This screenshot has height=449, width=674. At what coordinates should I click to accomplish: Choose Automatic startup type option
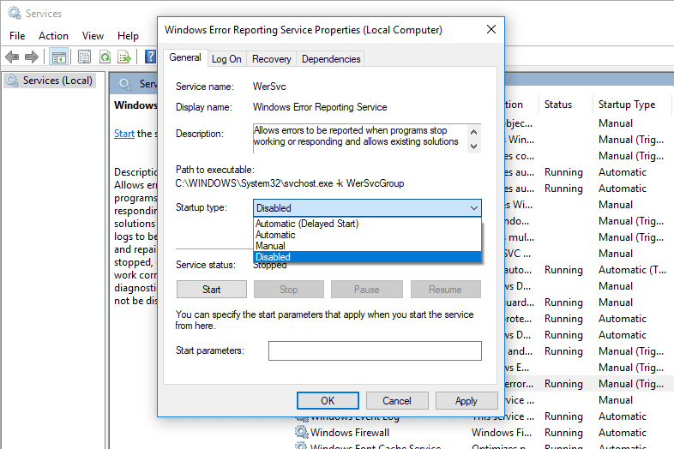pyautogui.click(x=367, y=235)
